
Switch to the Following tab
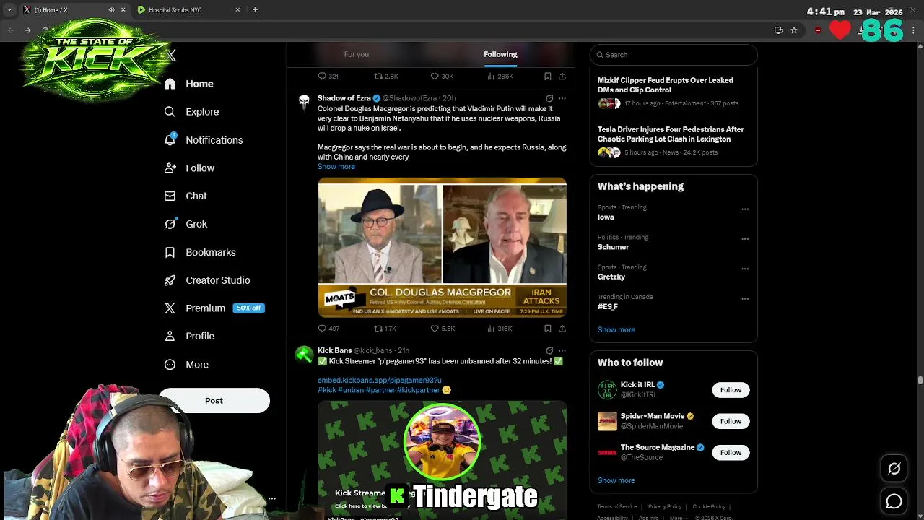coord(500,54)
